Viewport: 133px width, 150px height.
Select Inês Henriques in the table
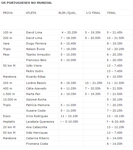[42, 133]
